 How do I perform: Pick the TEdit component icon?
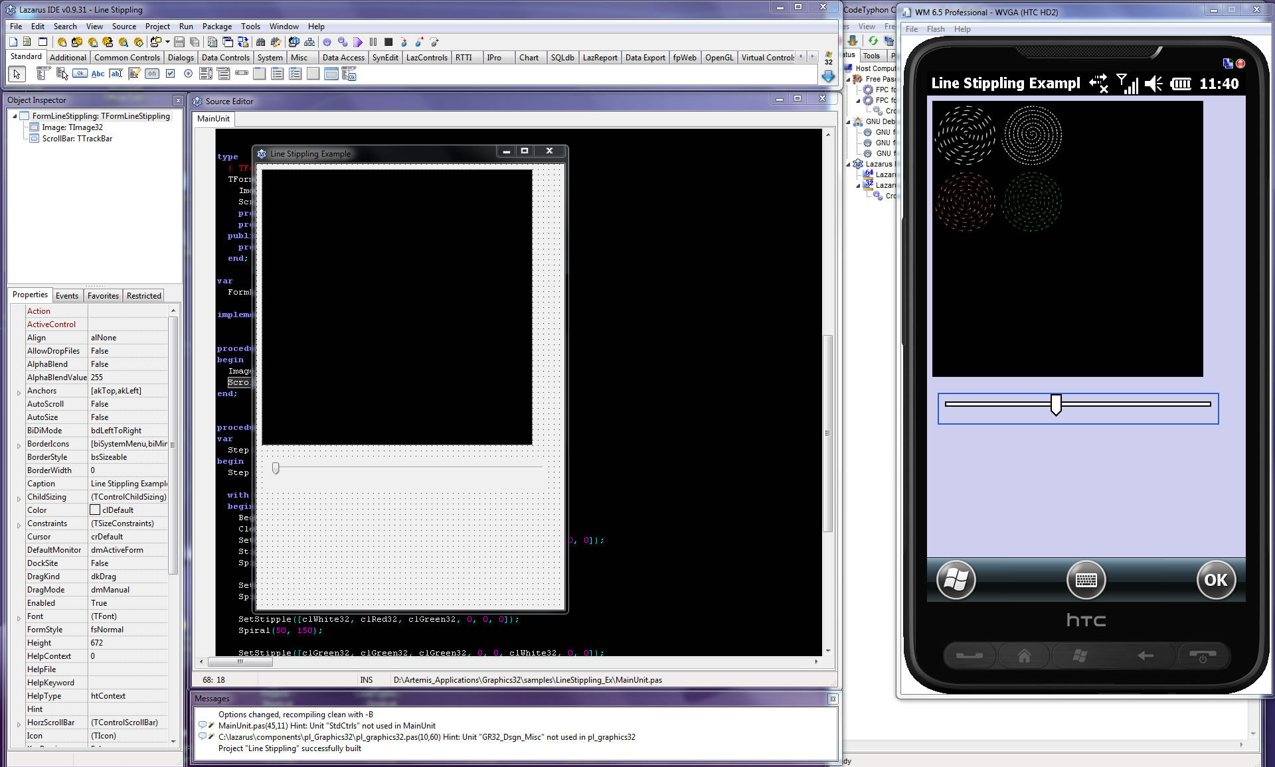click(x=116, y=74)
